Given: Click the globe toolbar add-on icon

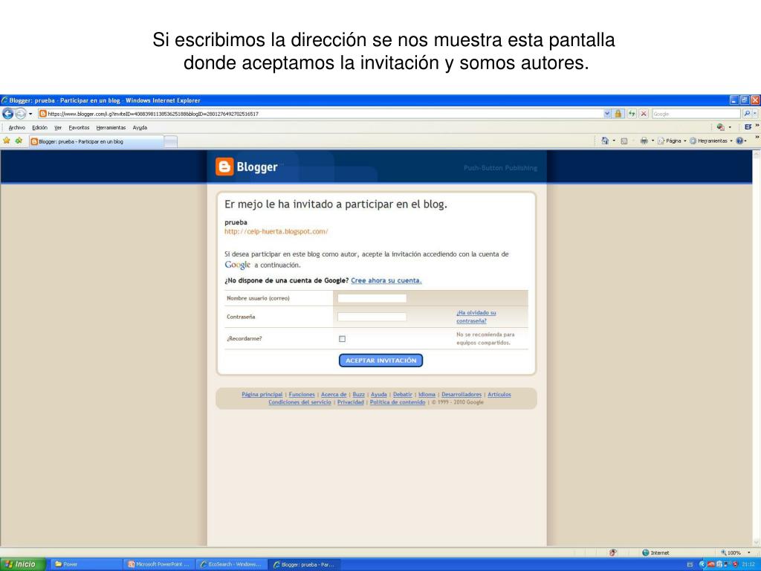Looking at the screenshot, I should [x=721, y=127].
